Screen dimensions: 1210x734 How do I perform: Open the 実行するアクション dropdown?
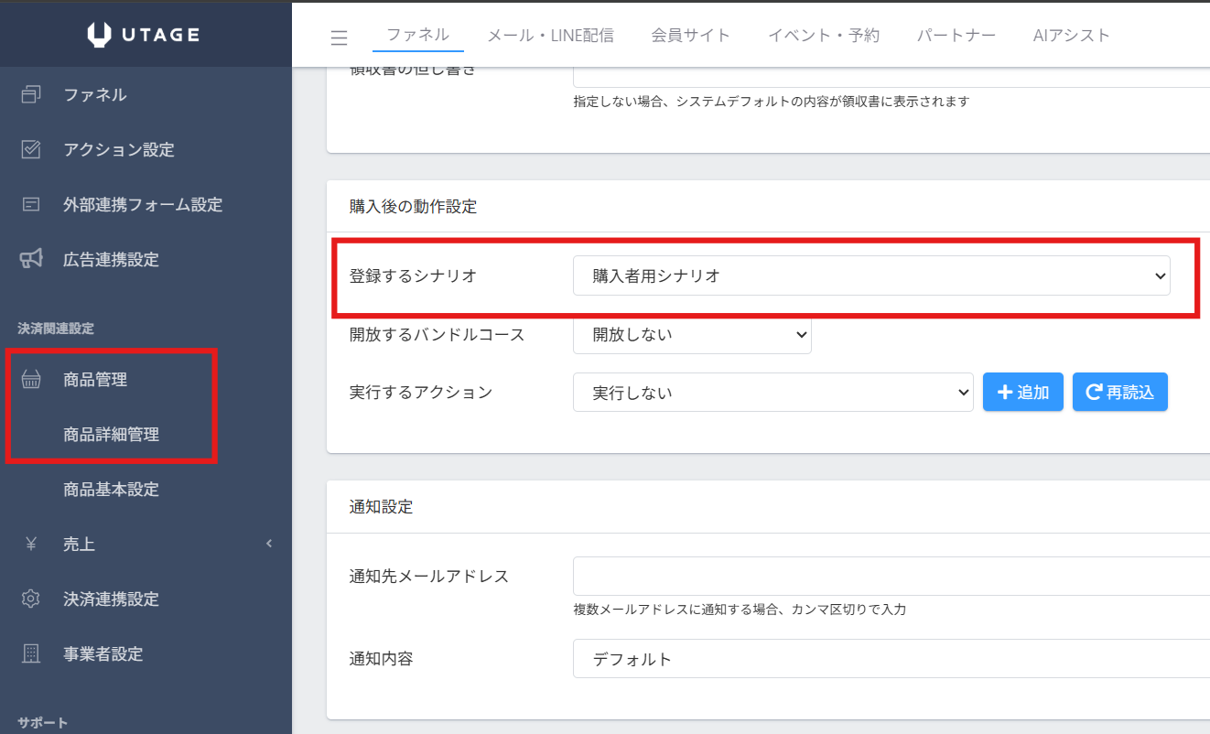[772, 393]
